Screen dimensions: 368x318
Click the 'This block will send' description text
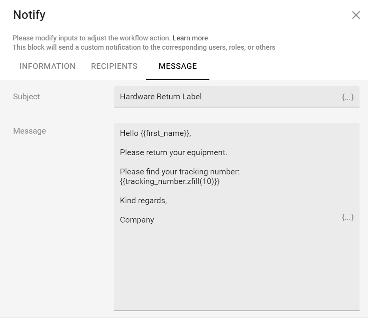pos(144,47)
